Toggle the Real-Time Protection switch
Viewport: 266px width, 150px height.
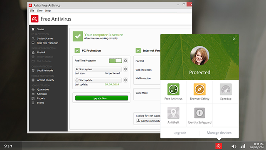tap(116, 61)
